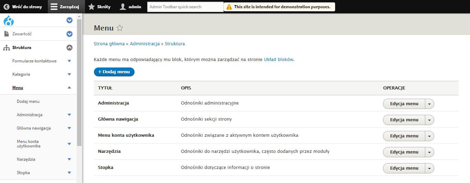Click the Struktura hierarchy icon
Screen dimensions: 470x183
click(x=7, y=48)
